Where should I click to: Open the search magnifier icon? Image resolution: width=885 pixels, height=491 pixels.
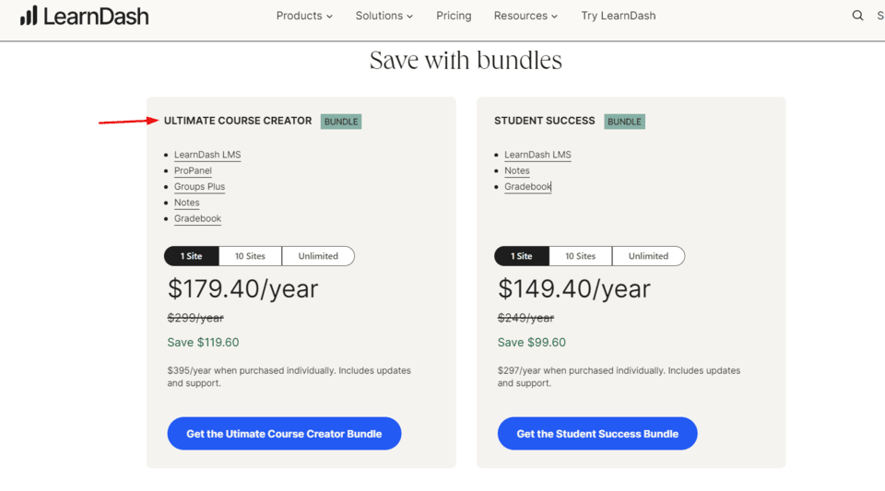click(857, 16)
